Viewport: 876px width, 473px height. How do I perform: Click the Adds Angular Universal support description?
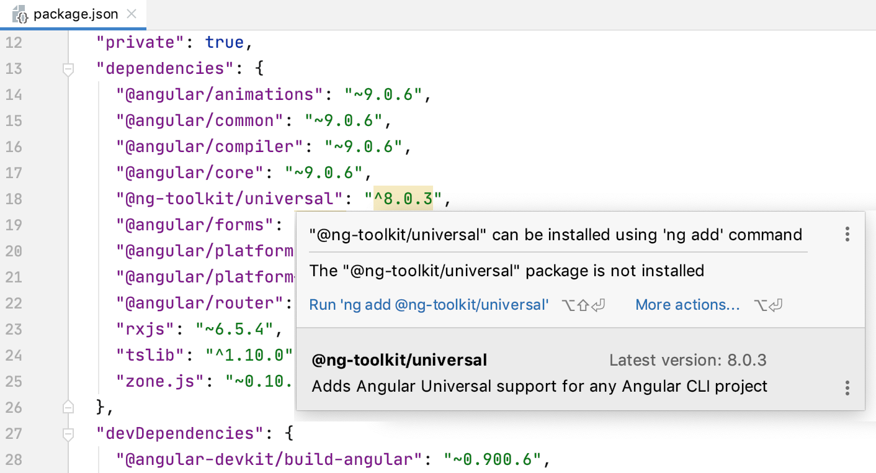pos(540,386)
